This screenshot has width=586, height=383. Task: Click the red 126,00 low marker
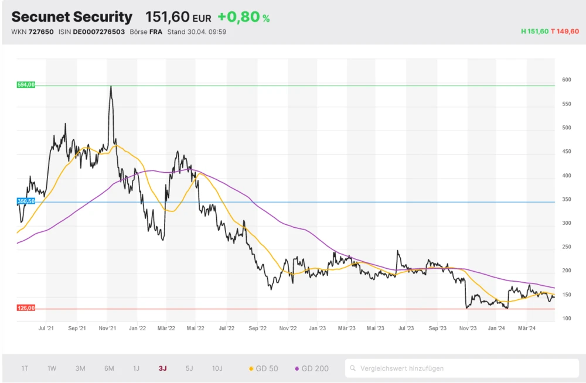[26, 306]
